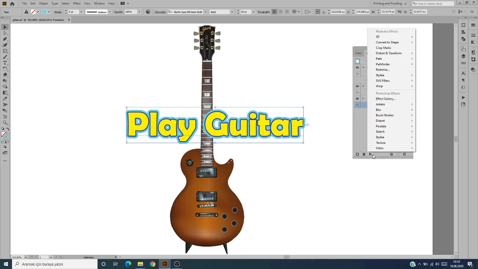Open the Pathfinder panel icon in dock
The height and width of the screenshot is (269, 478).
[x=463, y=39]
